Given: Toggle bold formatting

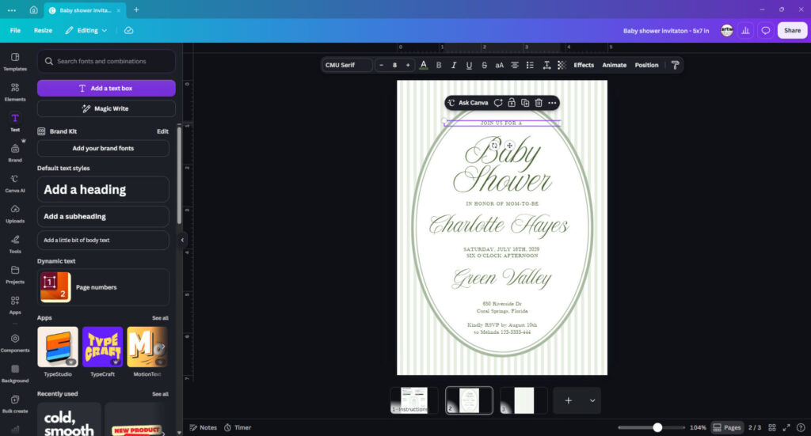Looking at the screenshot, I should tap(439, 65).
